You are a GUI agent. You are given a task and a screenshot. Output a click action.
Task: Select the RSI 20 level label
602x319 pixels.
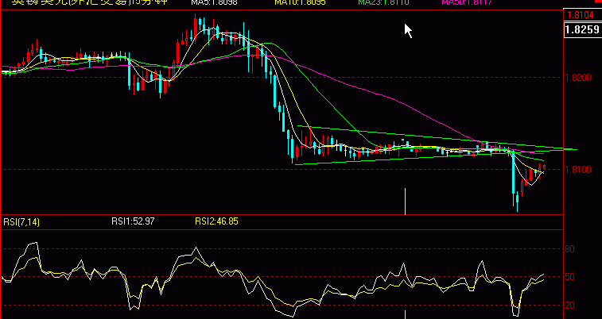(570, 306)
